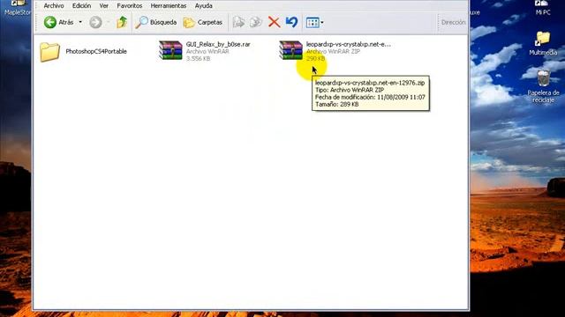Open the Edición menu

pyautogui.click(x=81, y=6)
